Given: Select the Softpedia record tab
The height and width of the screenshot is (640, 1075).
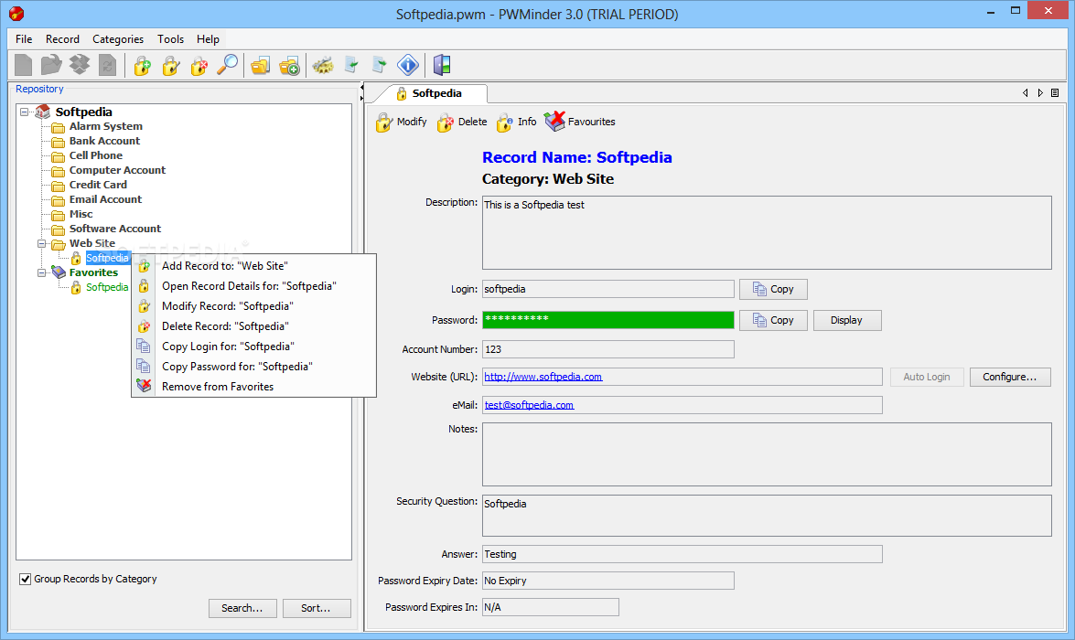Looking at the screenshot, I should coord(430,93).
